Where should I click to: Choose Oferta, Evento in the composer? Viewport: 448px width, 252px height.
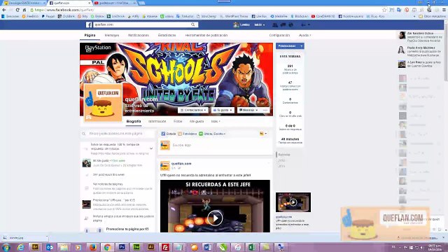(x=212, y=134)
